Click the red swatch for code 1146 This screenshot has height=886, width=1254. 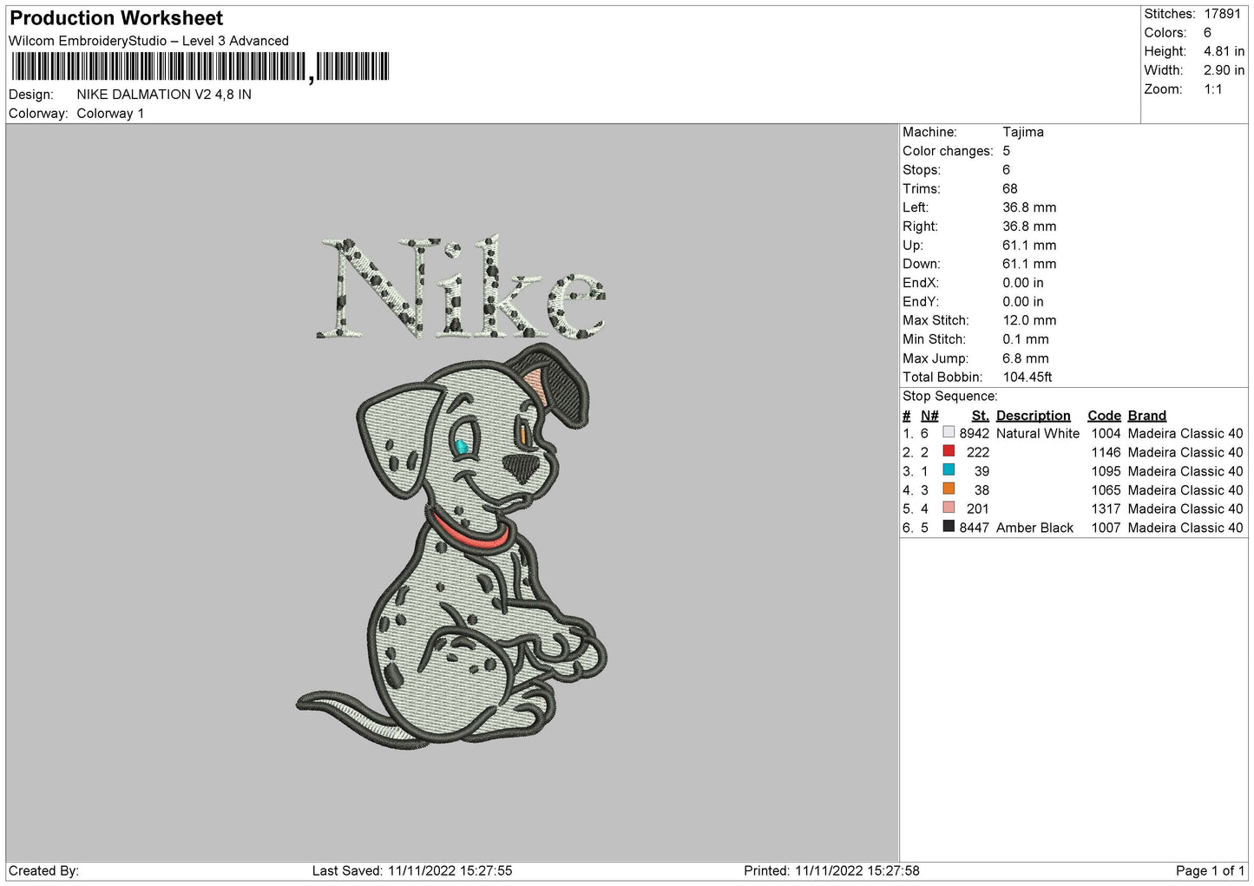click(949, 451)
